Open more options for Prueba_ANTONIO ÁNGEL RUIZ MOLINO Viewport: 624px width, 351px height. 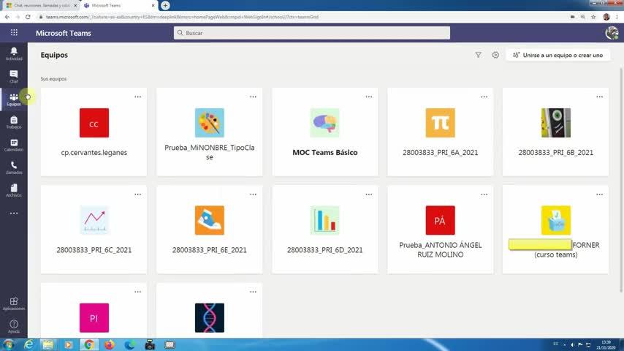(x=484, y=195)
